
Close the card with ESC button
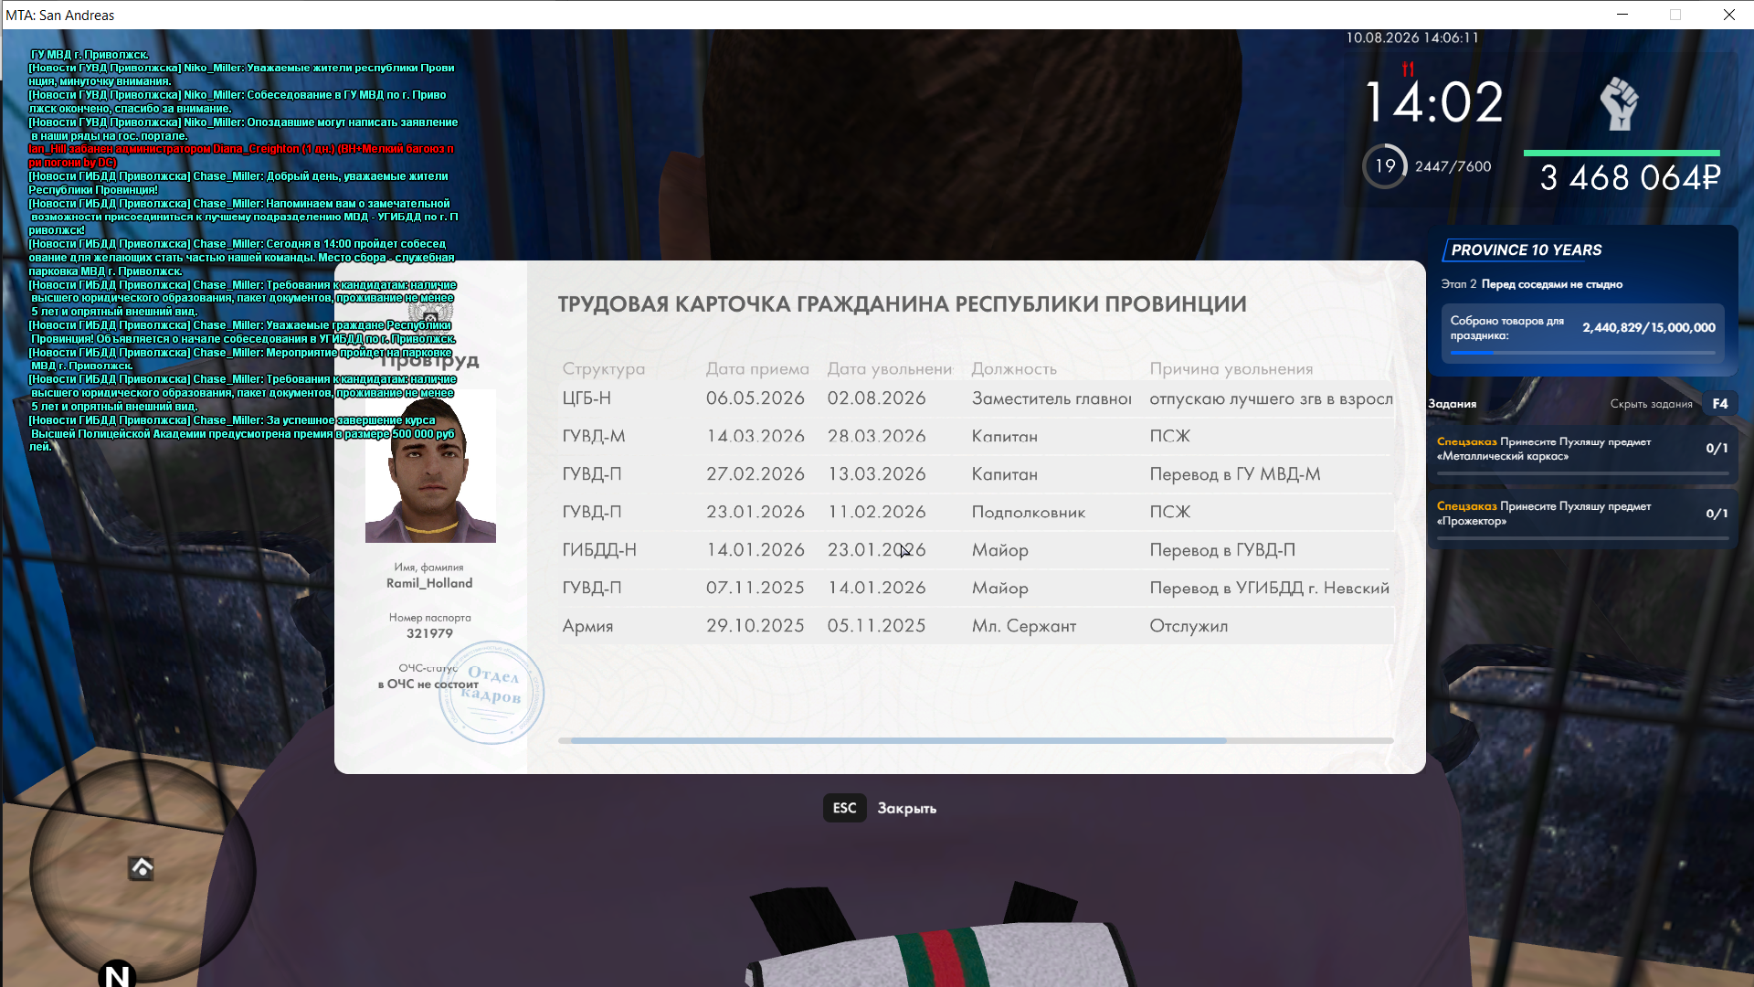(844, 808)
